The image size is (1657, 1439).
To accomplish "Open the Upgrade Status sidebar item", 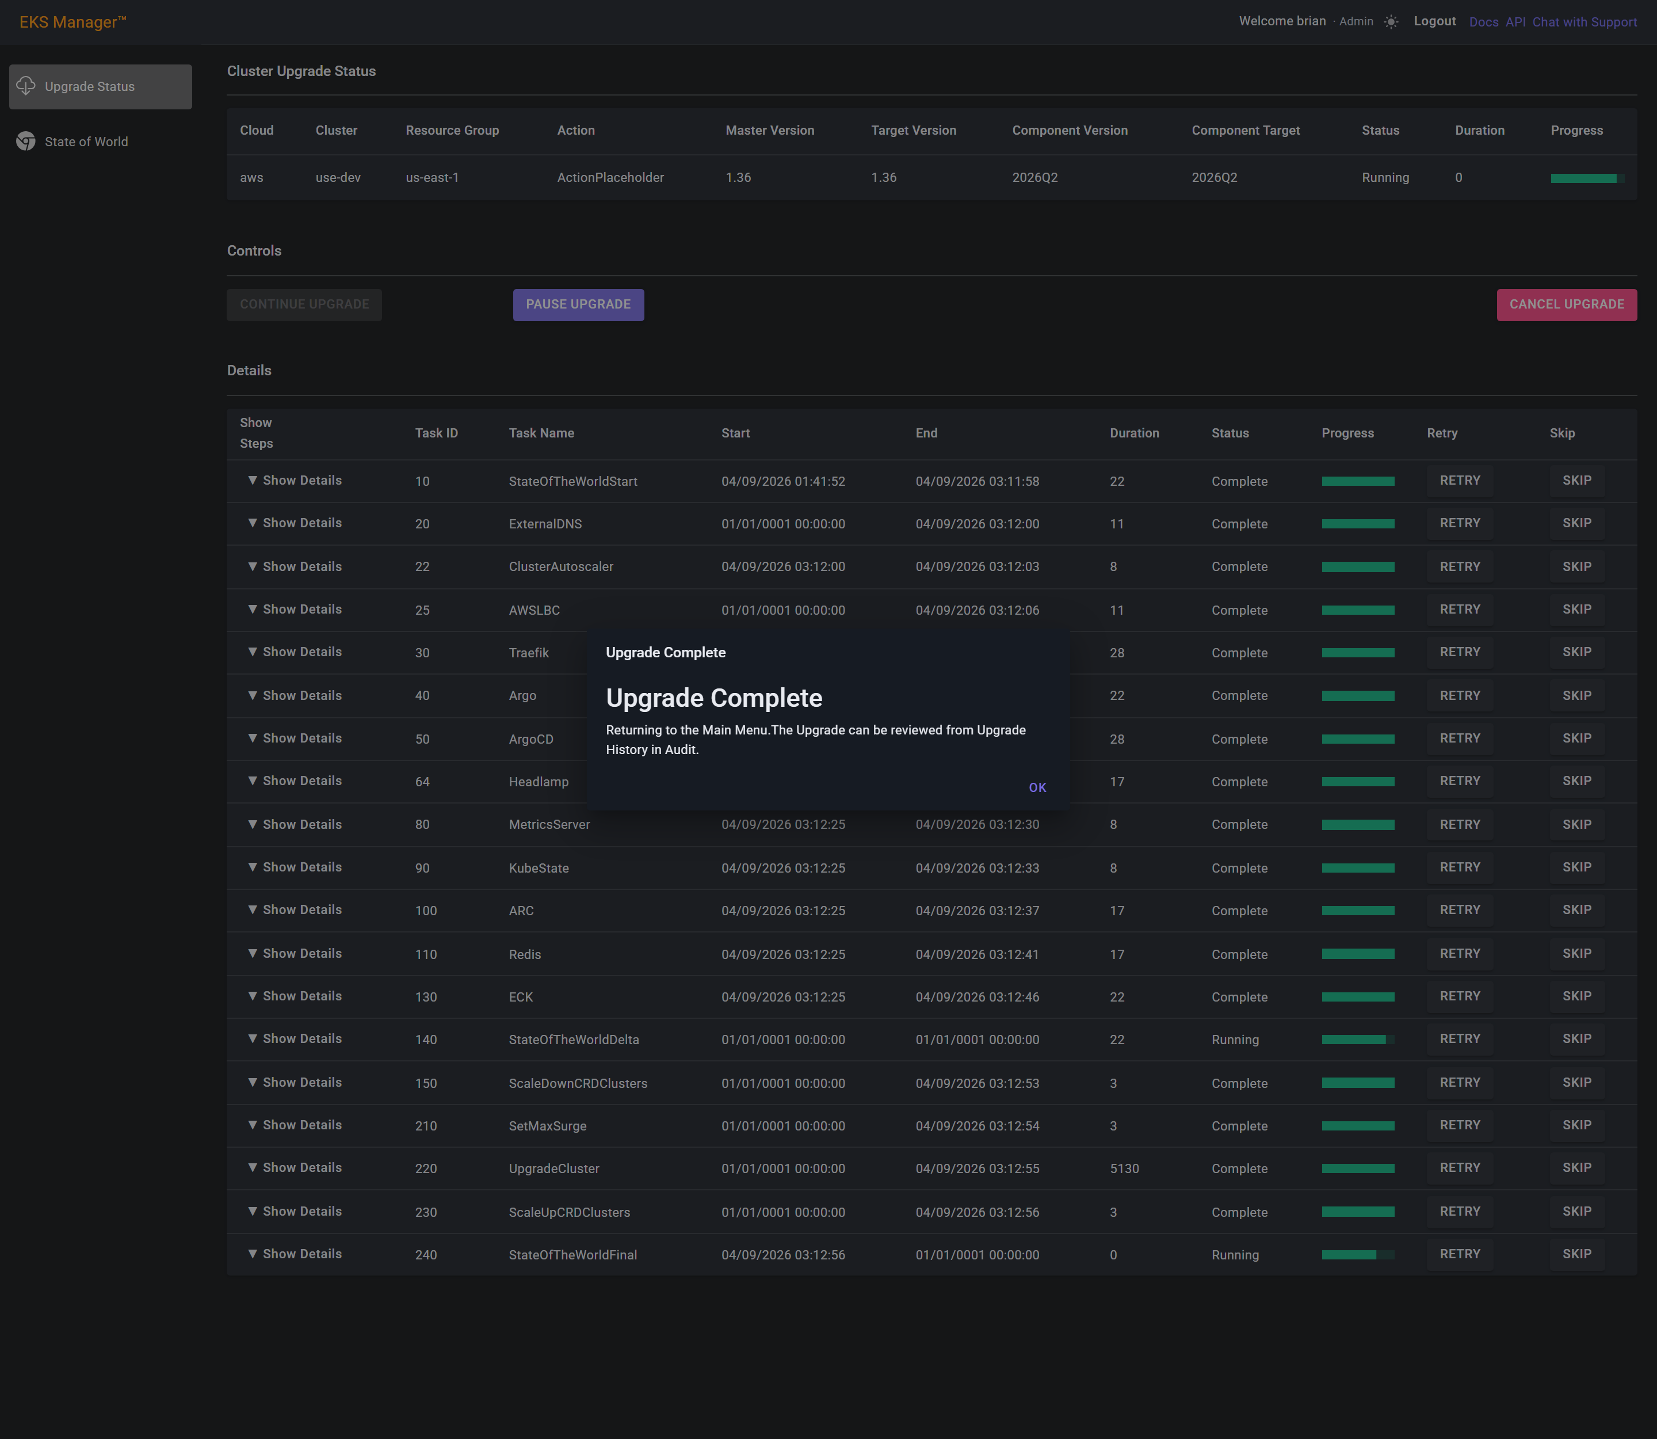I will tap(100, 87).
